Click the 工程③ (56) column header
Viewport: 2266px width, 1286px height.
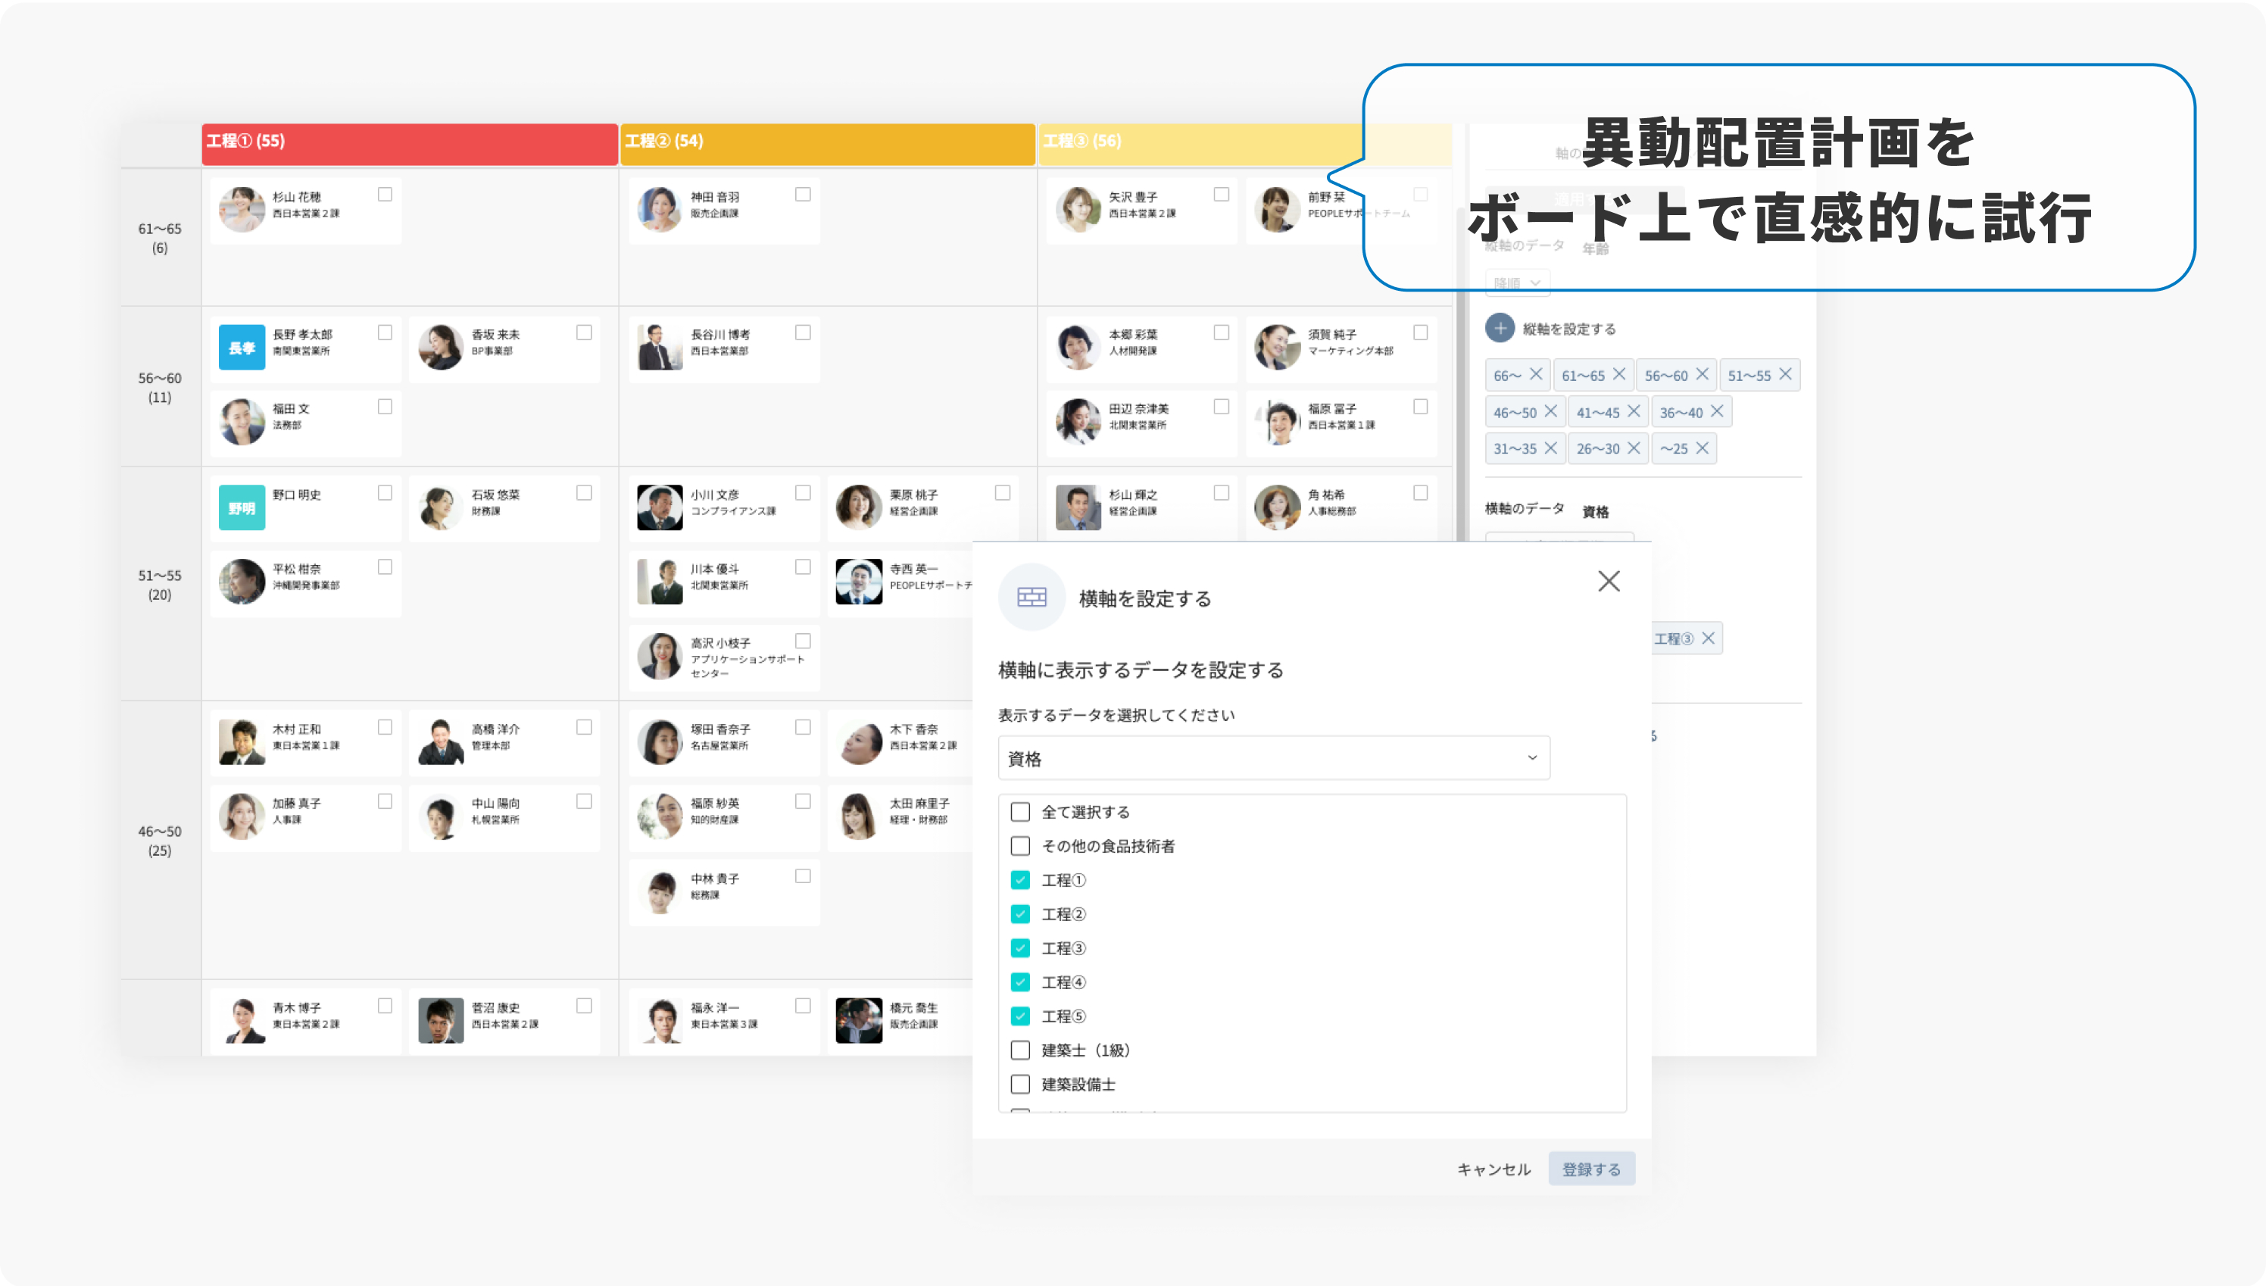[x=1245, y=143]
